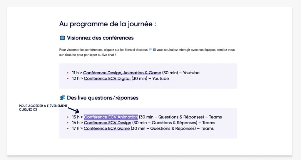Click the red bullet before 12 h
This screenshot has height=160, width=301.
pyautogui.click(x=68, y=79)
